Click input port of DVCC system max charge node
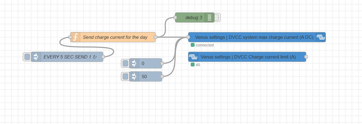Viewport: 362px width, 124px height. tap(188, 37)
